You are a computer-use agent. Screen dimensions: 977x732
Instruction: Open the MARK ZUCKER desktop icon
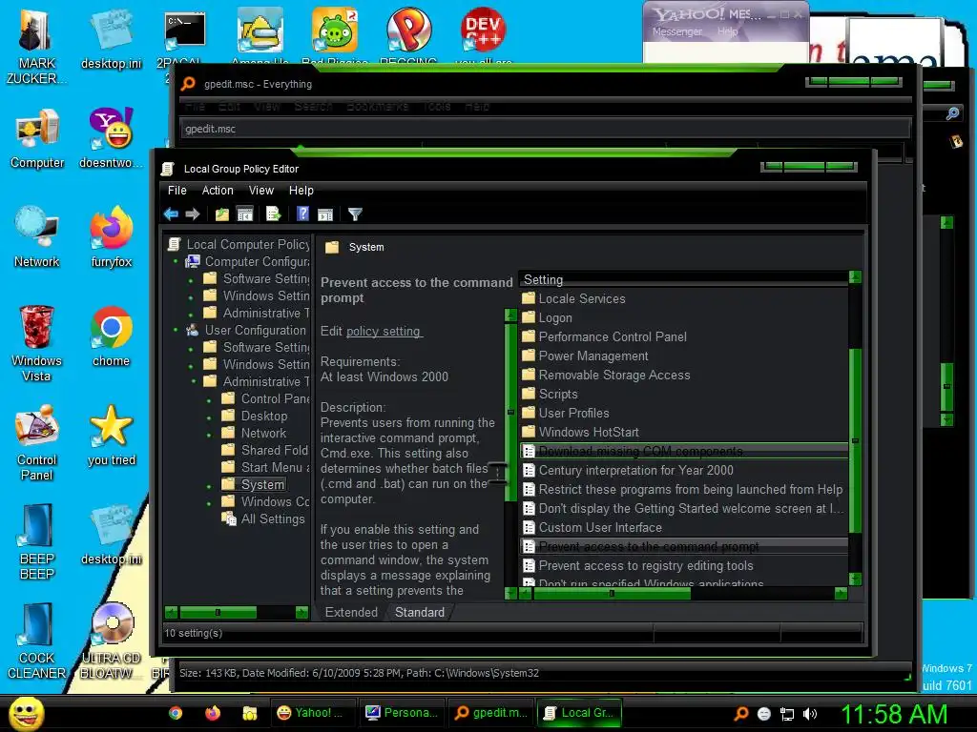click(x=37, y=47)
